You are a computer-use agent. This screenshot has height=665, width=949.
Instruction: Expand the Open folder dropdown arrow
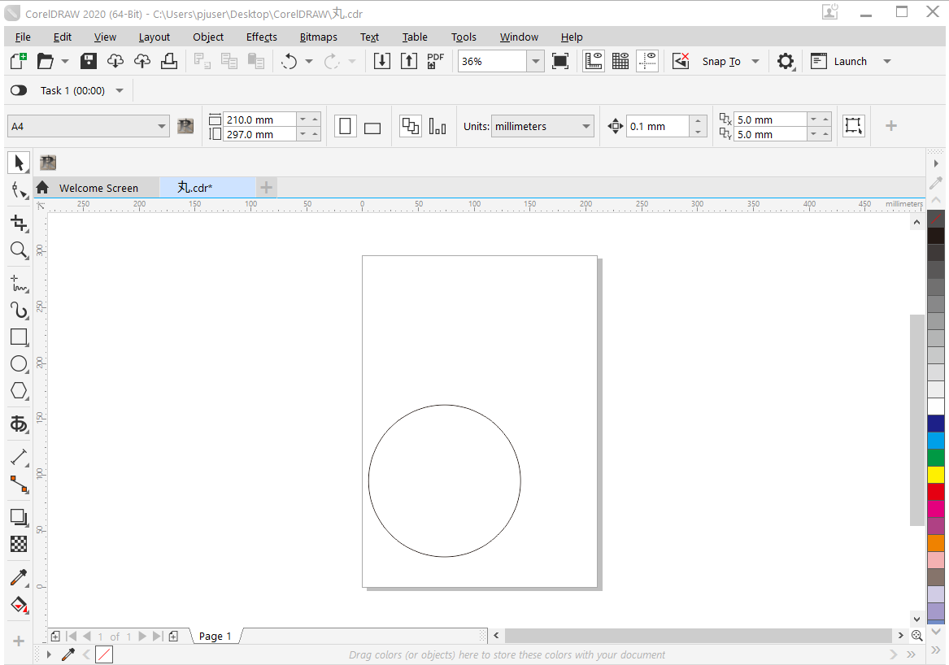[65, 61]
